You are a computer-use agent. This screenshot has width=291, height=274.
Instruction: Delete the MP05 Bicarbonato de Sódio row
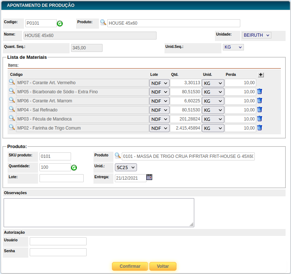pos(259,91)
